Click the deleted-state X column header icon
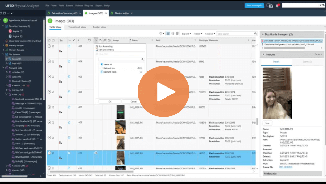This screenshot has width=326, height=184. point(96,40)
